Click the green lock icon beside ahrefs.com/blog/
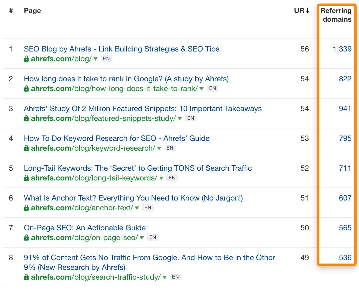The image size is (359, 291). tap(26, 59)
